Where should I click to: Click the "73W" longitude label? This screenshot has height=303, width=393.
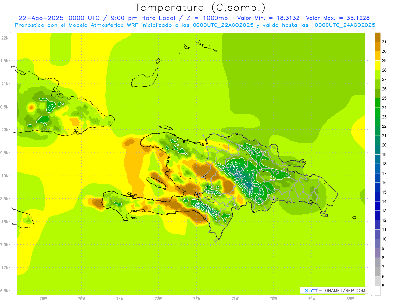pos(158,299)
